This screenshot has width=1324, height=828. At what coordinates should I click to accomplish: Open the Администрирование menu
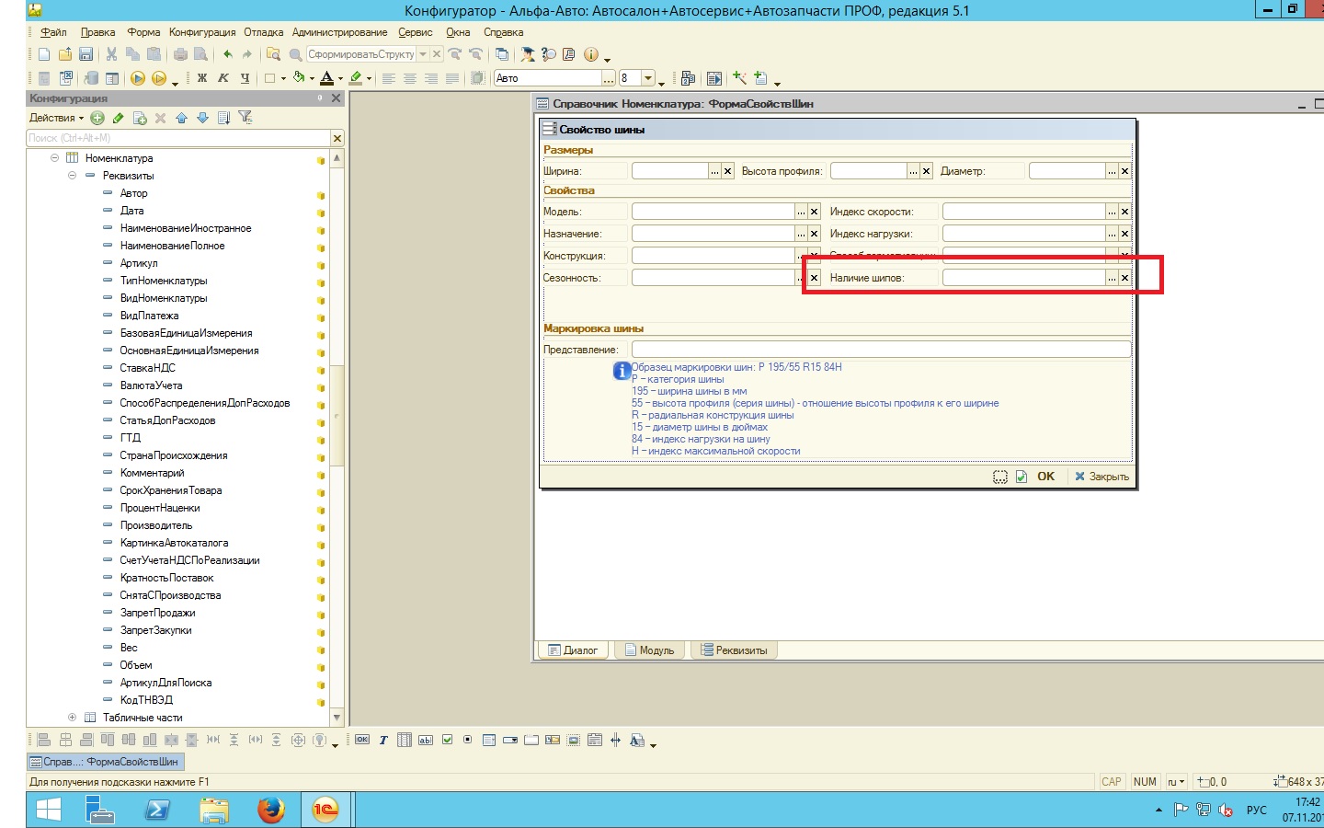click(340, 32)
